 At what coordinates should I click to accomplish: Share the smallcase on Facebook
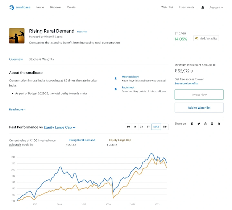point(192,123)
